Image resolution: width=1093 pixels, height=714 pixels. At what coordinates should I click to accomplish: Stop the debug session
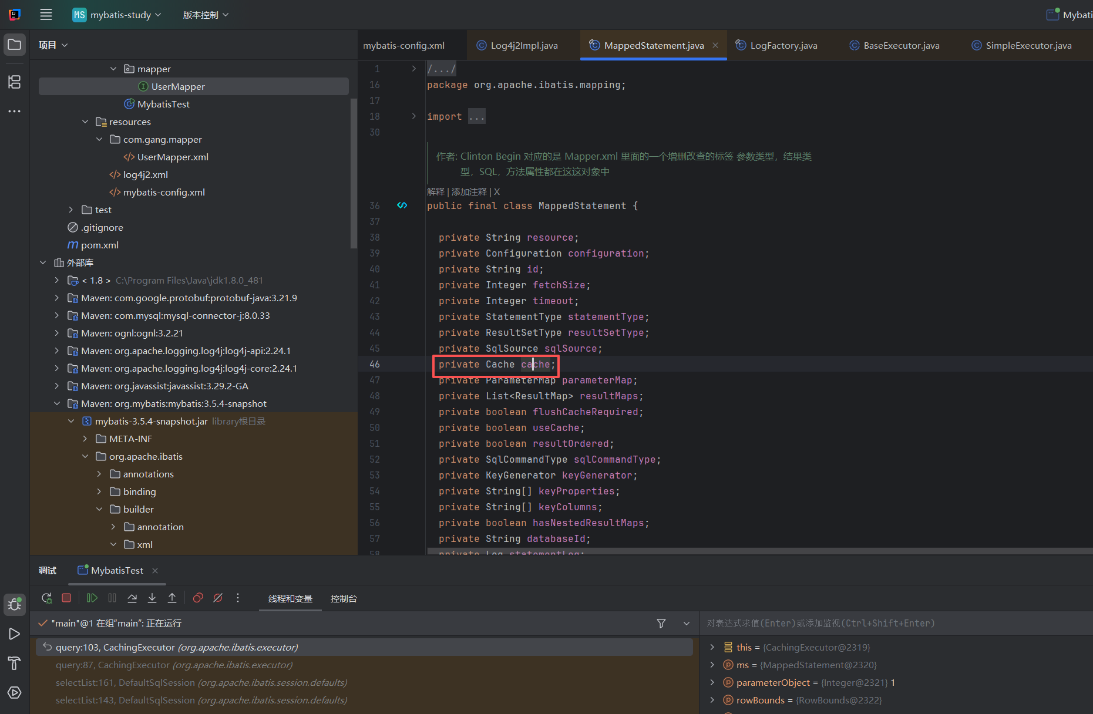pos(66,598)
